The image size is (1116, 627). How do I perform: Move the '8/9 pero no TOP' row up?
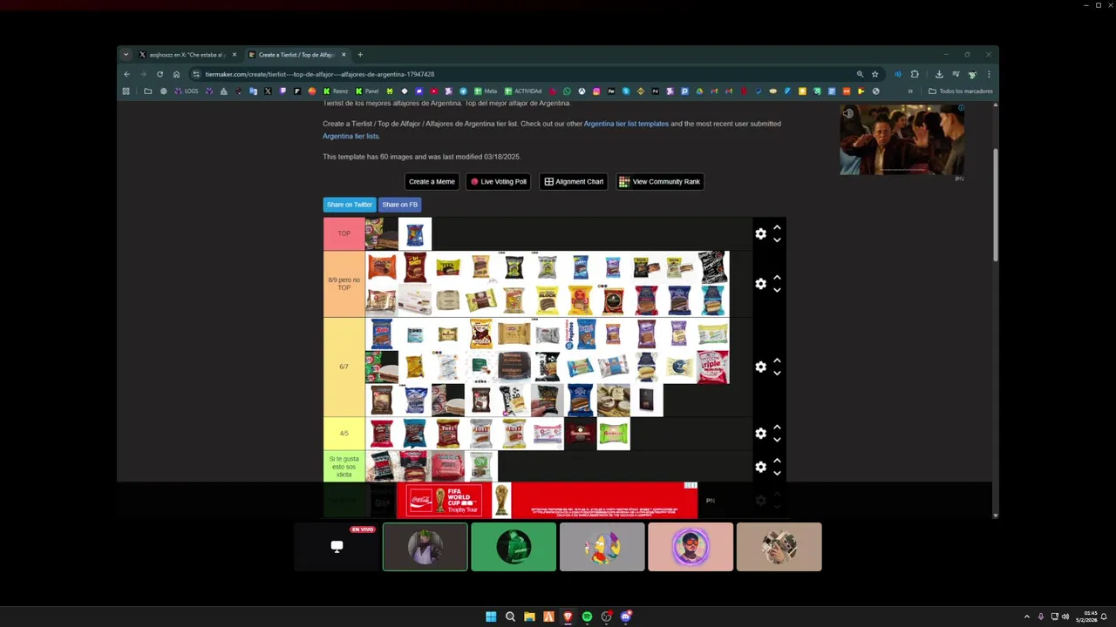click(777, 278)
